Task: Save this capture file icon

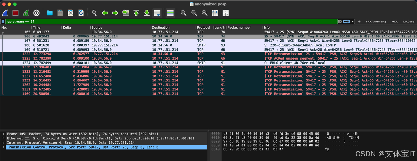Action: 60,13
